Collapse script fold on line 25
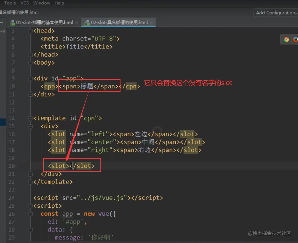Viewport: 298px width, 243px height. pos(31,206)
